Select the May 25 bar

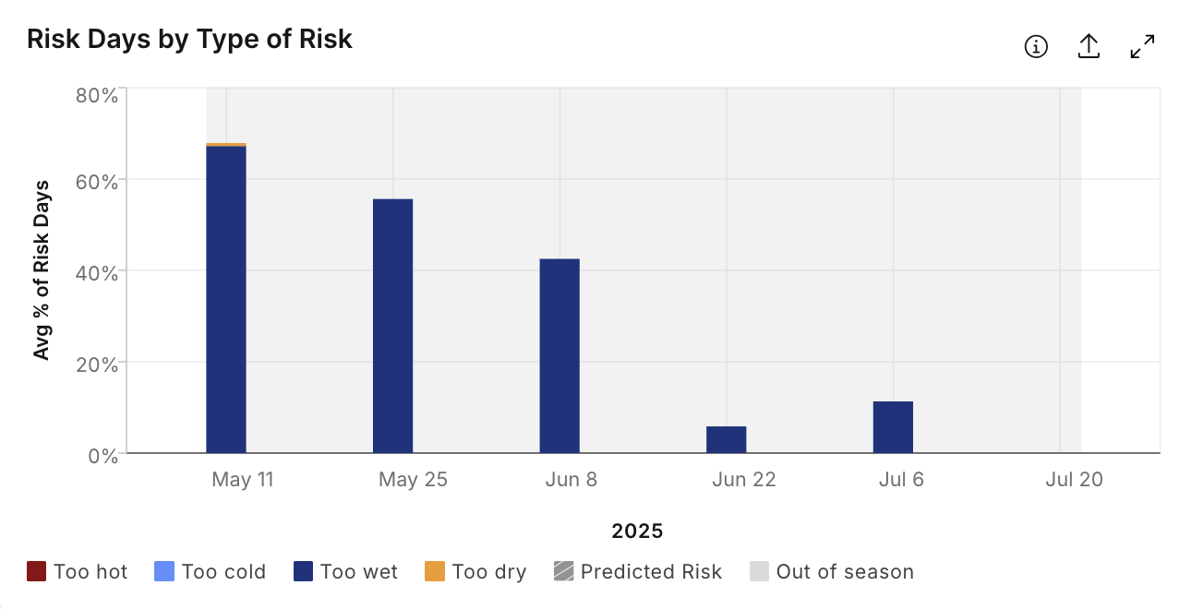pyautogui.click(x=393, y=326)
